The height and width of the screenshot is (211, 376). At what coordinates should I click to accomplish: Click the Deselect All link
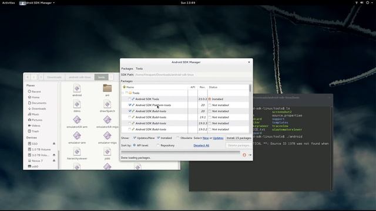(201, 145)
